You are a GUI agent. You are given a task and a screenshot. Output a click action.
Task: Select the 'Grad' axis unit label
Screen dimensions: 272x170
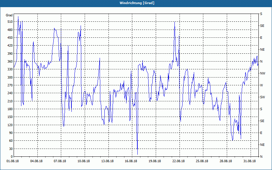click(9, 15)
